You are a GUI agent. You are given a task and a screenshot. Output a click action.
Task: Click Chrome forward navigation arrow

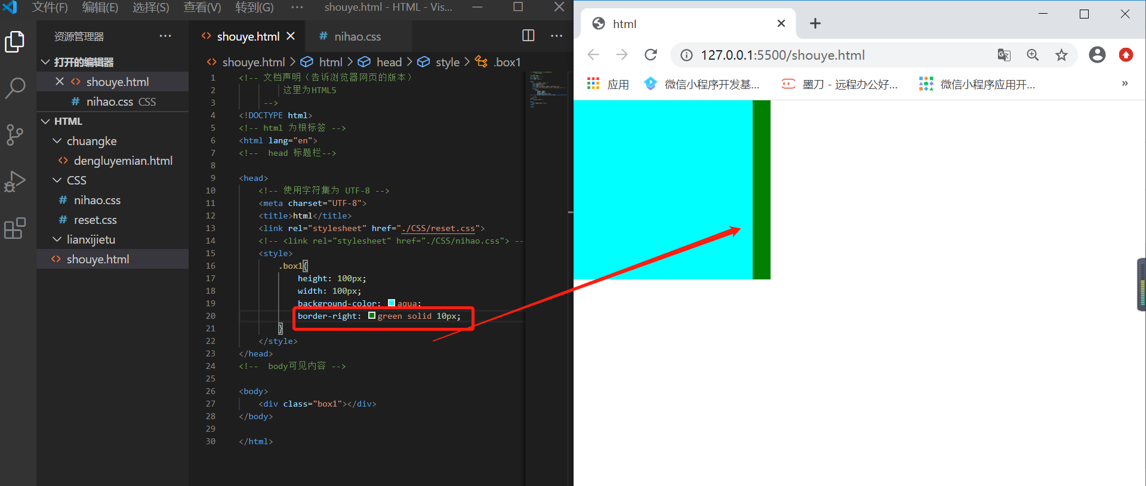click(x=622, y=55)
